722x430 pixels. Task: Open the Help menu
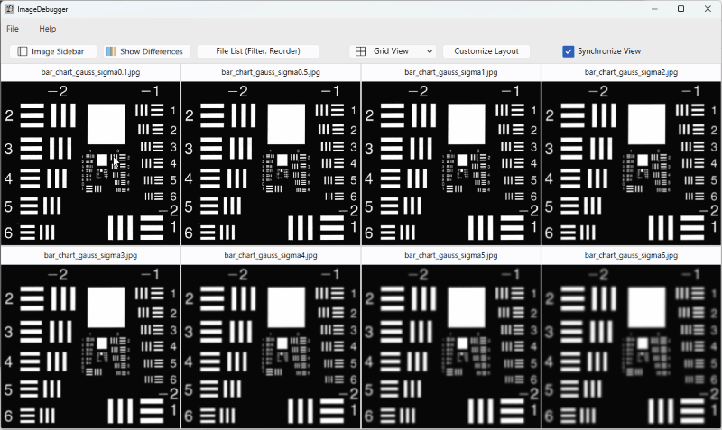[47, 29]
